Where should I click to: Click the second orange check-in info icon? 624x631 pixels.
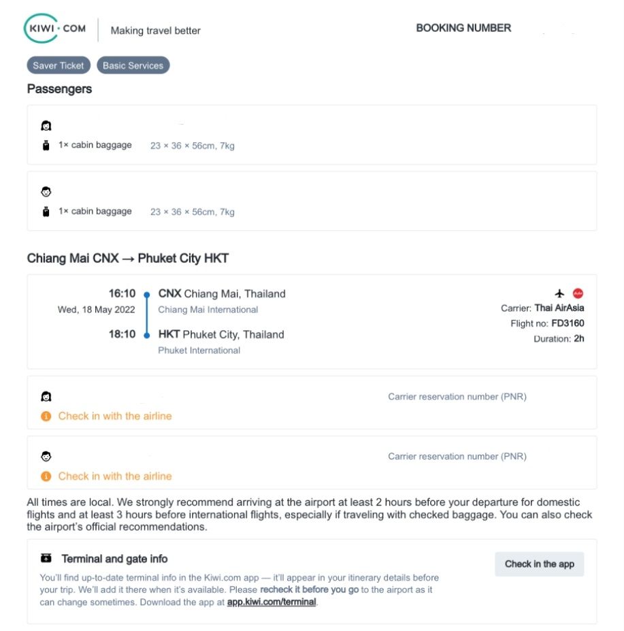click(46, 476)
